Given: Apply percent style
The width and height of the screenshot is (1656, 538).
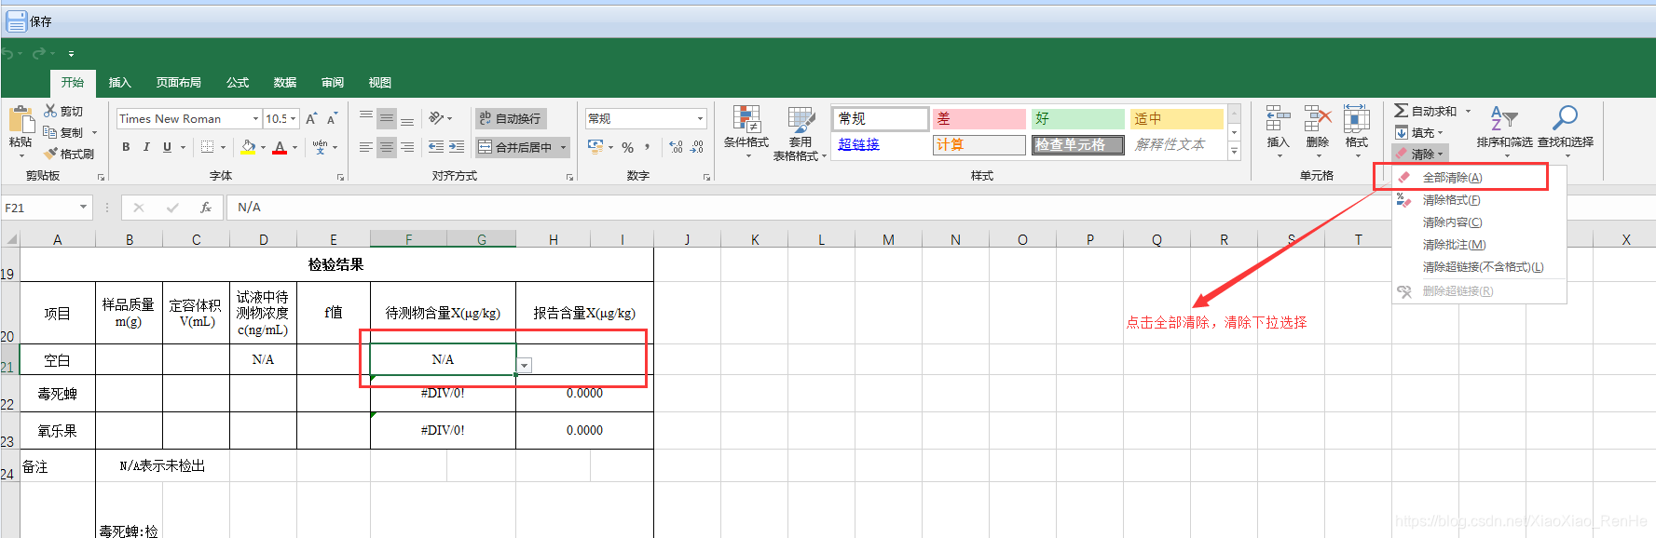Looking at the screenshot, I should (x=628, y=147).
